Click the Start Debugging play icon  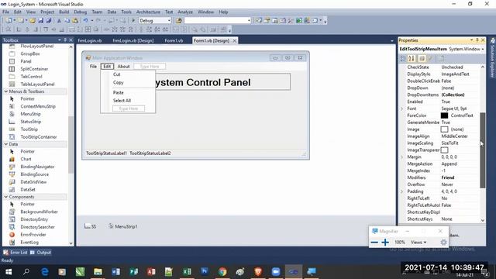[x=133, y=21]
